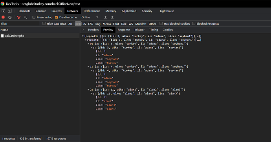This screenshot has width=271, height=142.
Task: Click the ulke: "alan1" property
Action: click(x=106, y=109)
